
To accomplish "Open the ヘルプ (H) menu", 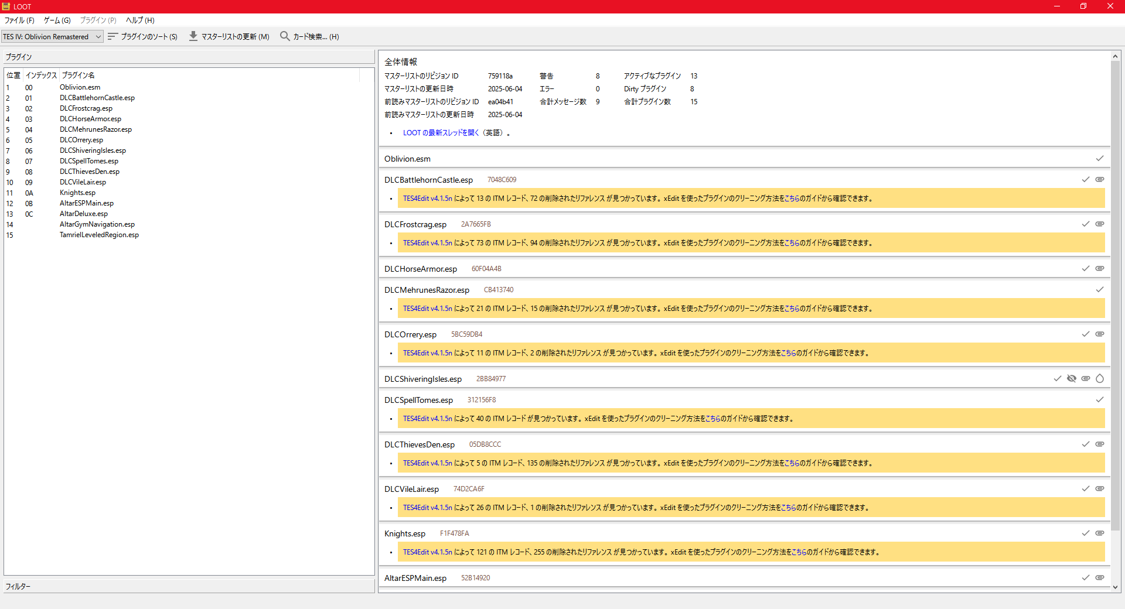I will (141, 20).
